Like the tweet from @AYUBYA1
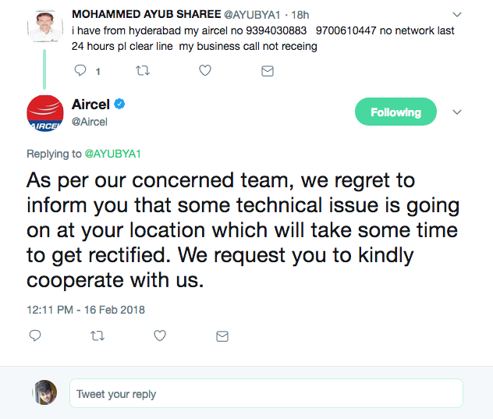 click(205, 70)
